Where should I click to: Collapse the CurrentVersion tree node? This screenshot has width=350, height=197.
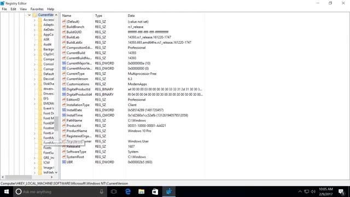(29, 15)
